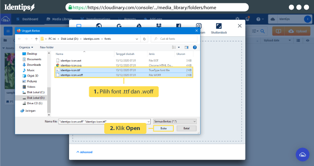Image resolution: width=314 pixels, height=166 pixels.
Task: Toggle the preview pane icon
Action: point(186,47)
